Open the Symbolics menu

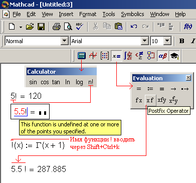click(x=132, y=14)
